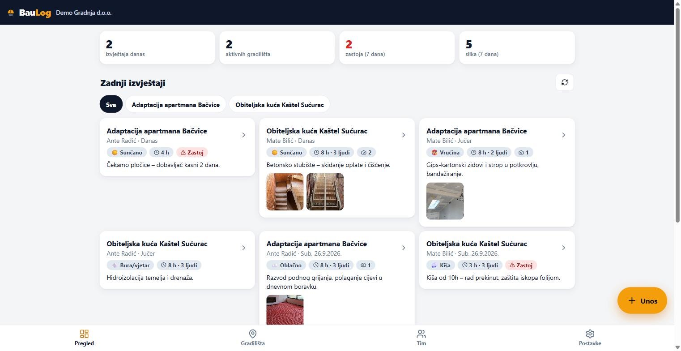Click the camera count badge on the Gips-kartonski report

coord(524,152)
